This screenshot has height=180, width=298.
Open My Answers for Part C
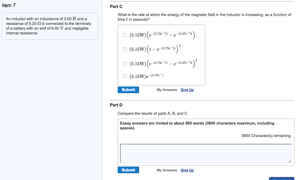coord(167,90)
